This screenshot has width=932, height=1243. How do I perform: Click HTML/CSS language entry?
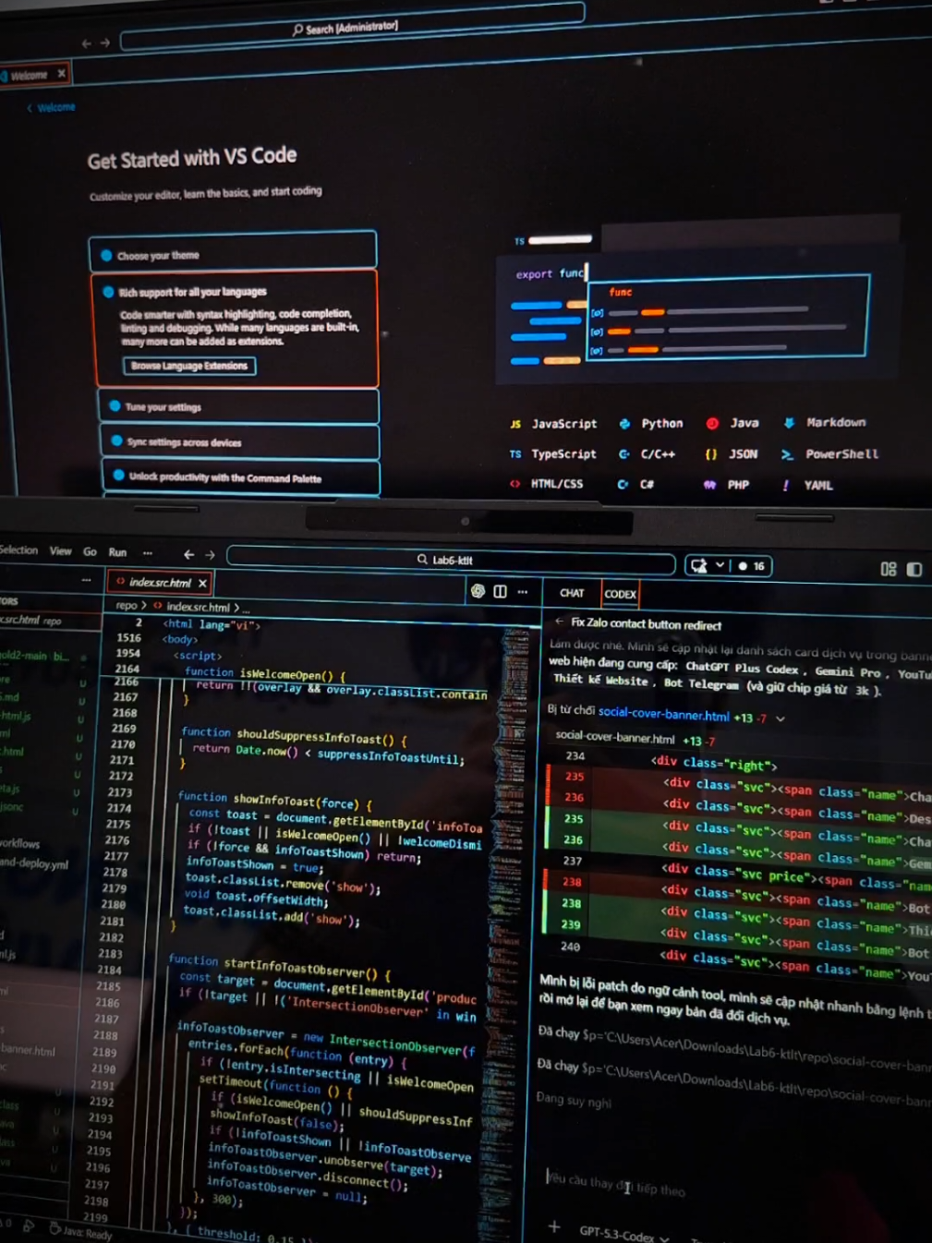[546, 483]
